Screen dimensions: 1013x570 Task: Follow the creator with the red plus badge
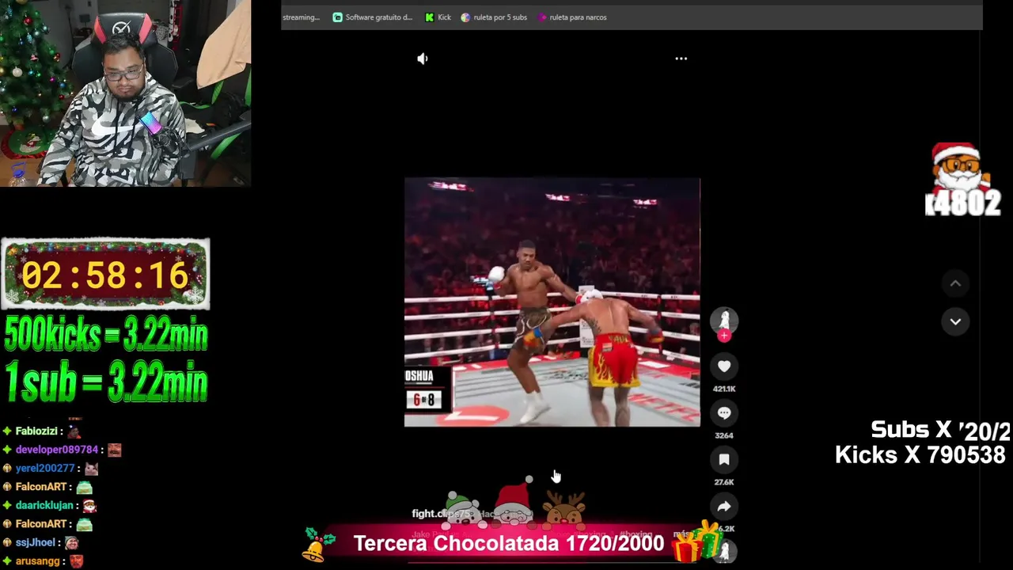coord(724,336)
